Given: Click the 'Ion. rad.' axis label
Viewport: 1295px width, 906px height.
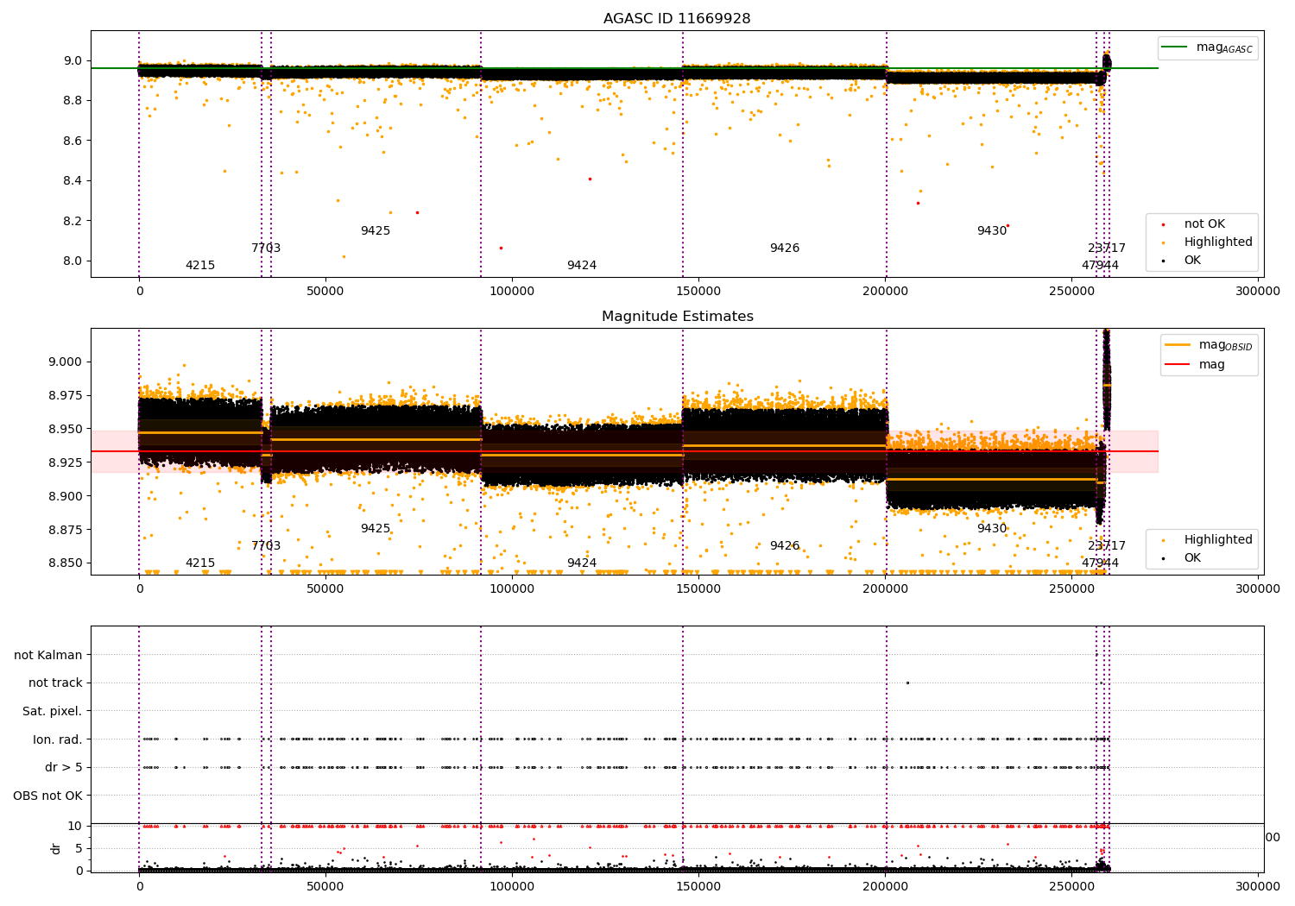Looking at the screenshot, I should click(x=58, y=739).
